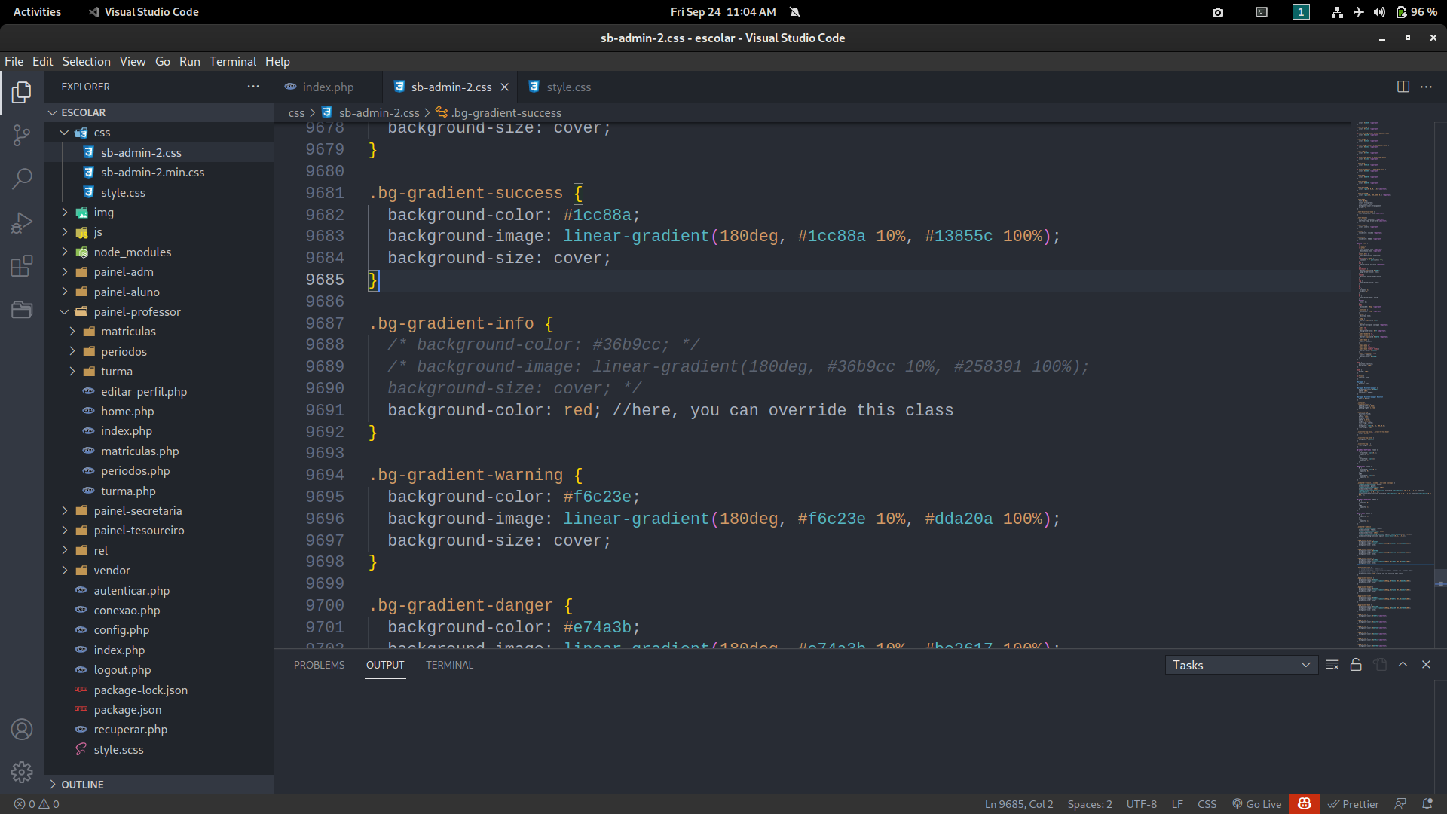Change indentation via Spaces: 2
This screenshot has height=814, width=1447.
[1090, 804]
